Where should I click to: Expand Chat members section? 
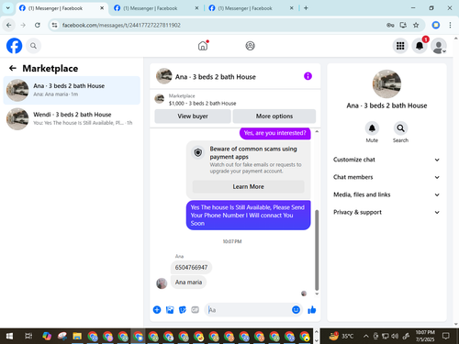(x=386, y=177)
